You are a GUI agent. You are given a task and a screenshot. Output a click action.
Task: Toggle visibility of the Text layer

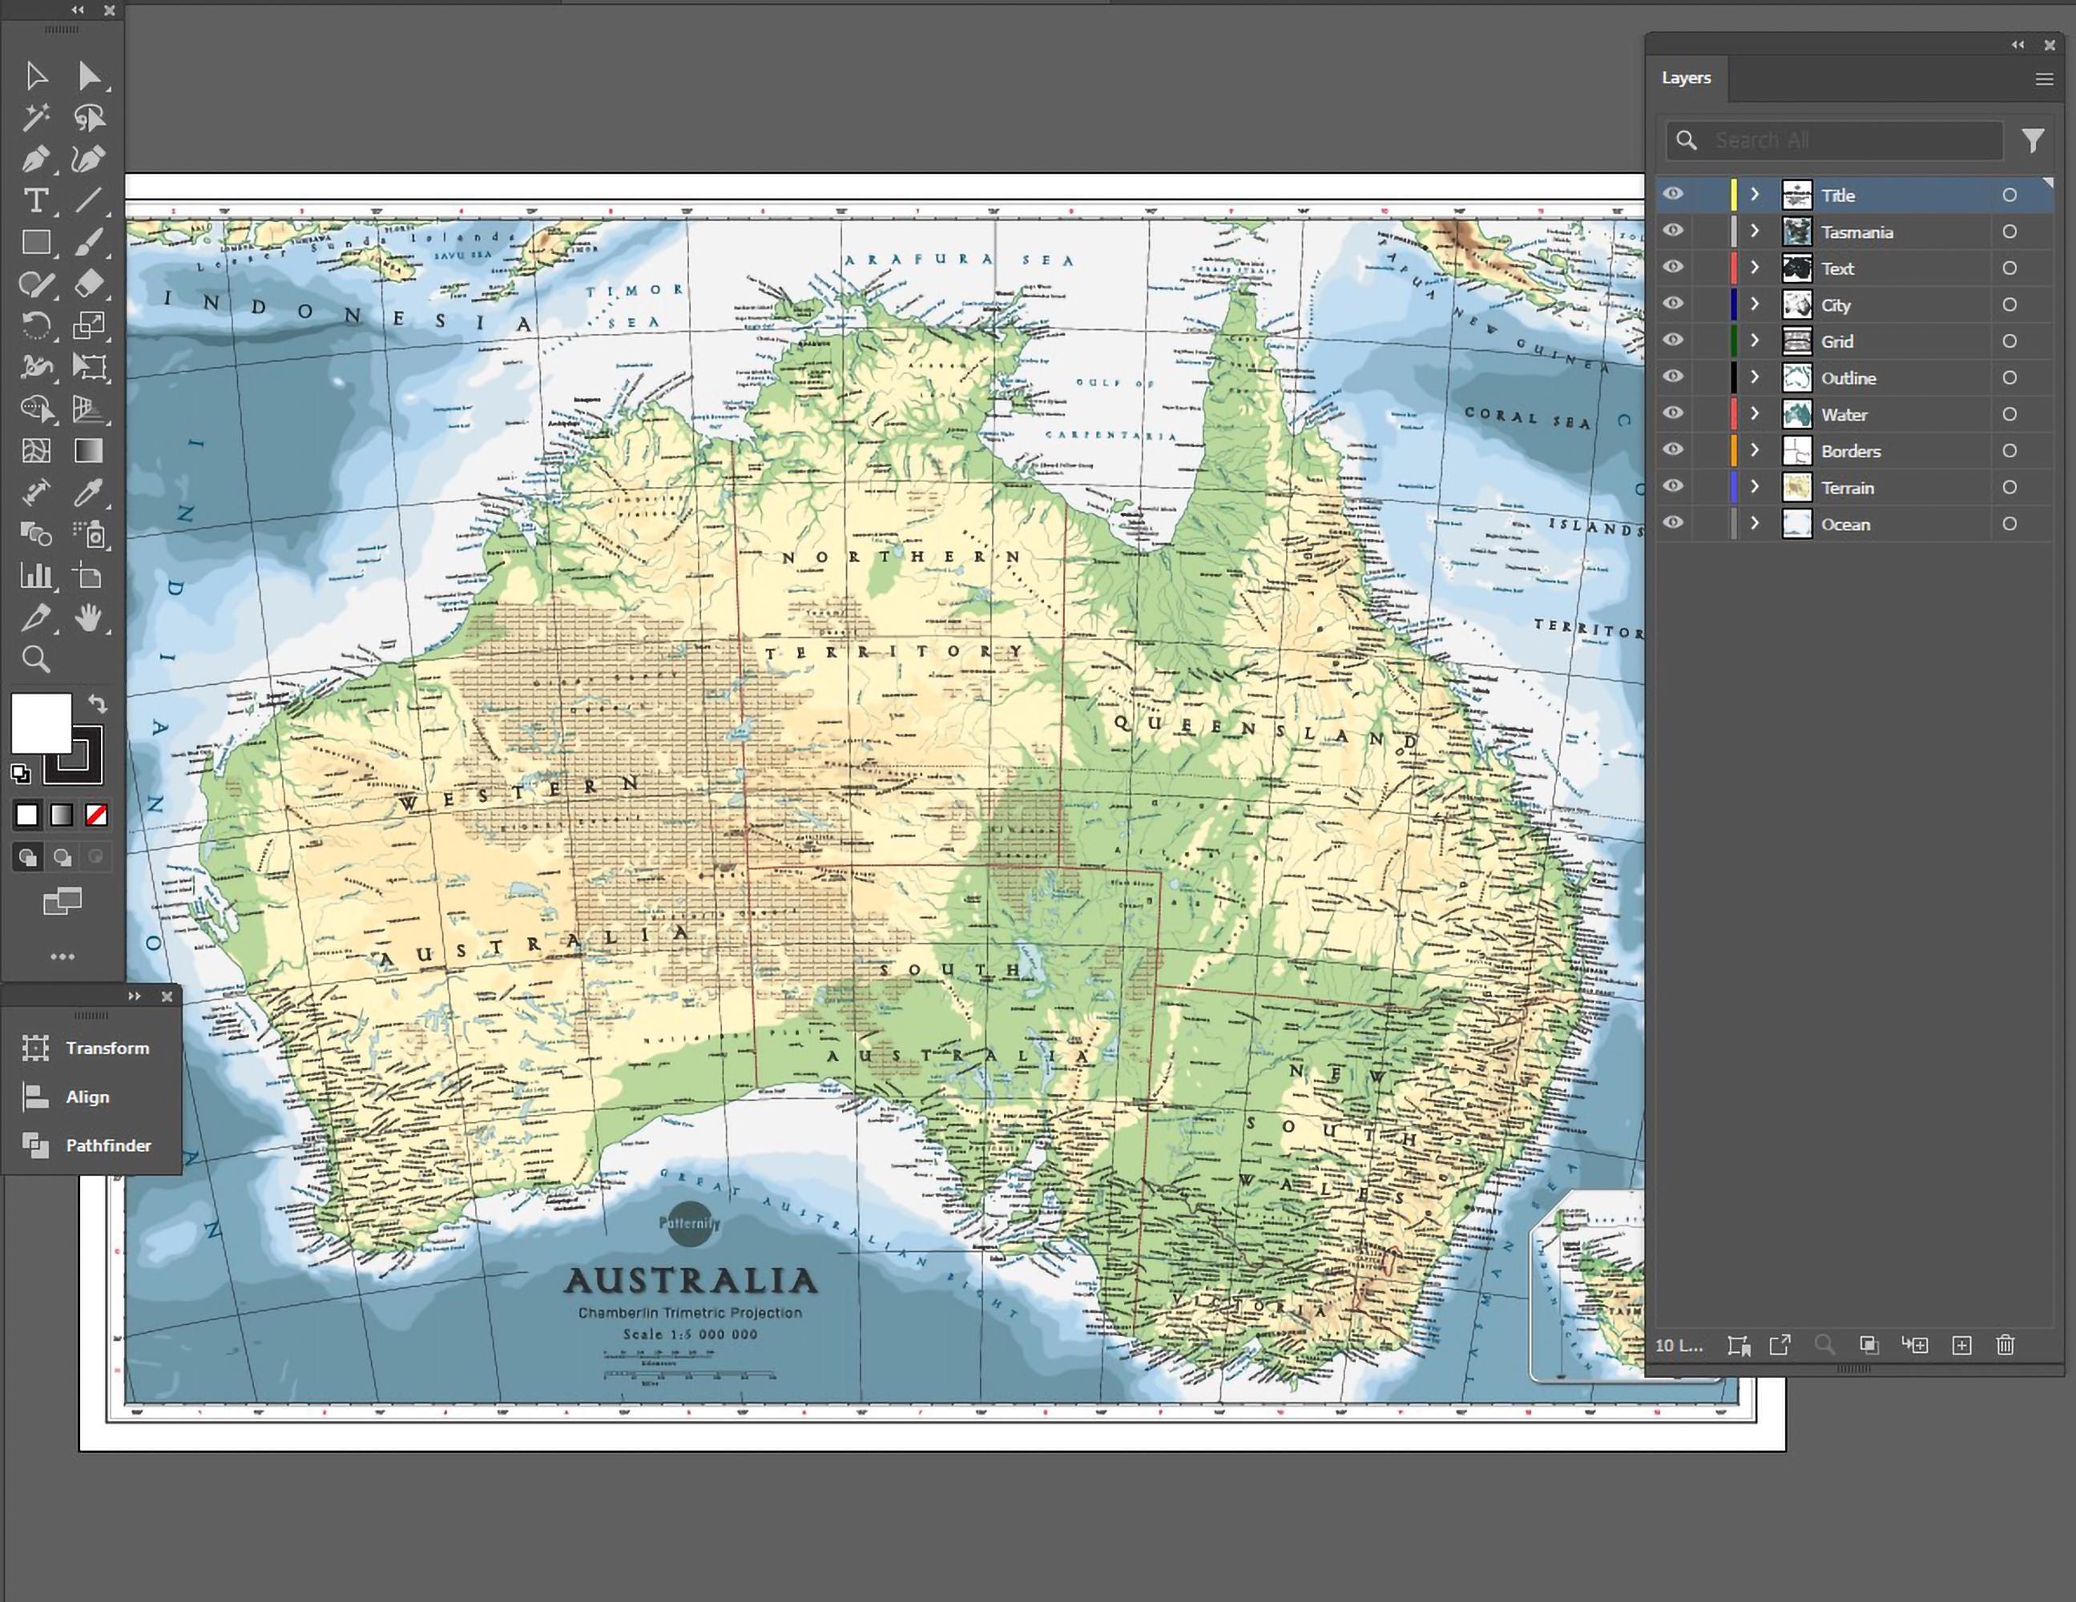coord(1673,268)
